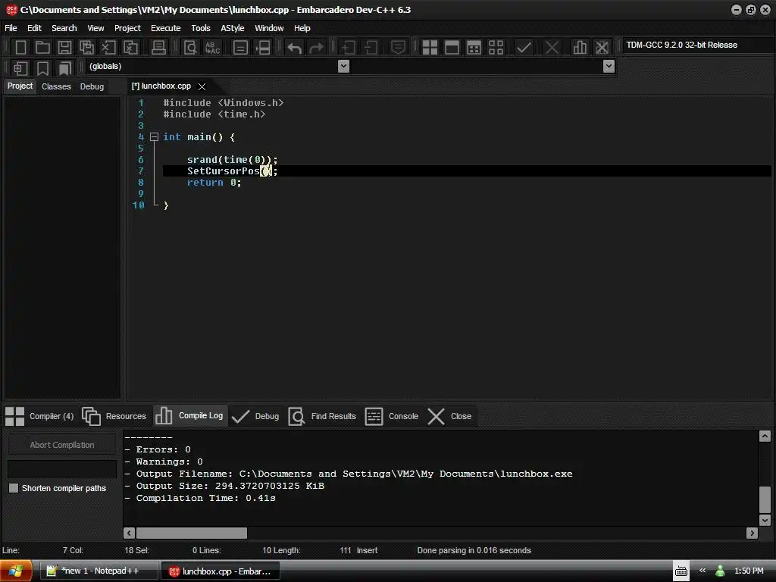776x582 pixels.
Task: Close the lunchbox.cpp editor tab
Action: [x=202, y=86]
